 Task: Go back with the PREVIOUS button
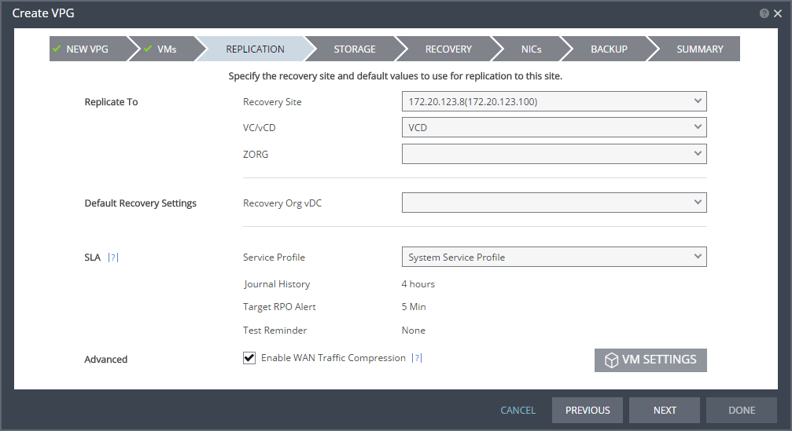click(x=588, y=411)
